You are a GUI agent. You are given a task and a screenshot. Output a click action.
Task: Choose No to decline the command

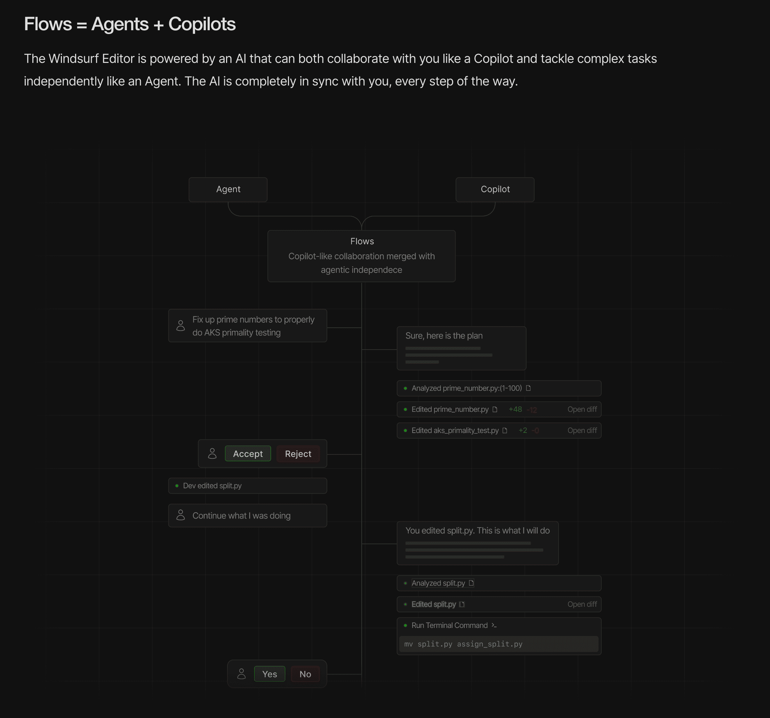tap(305, 674)
